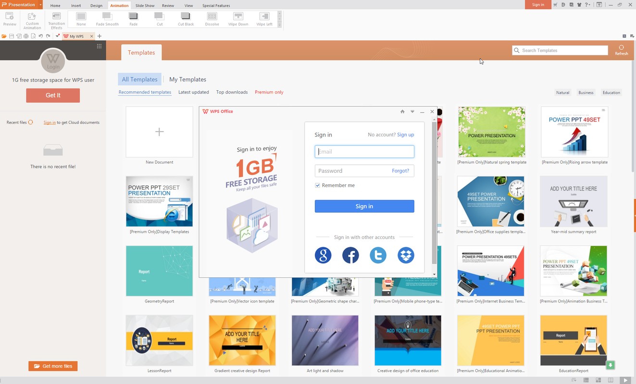Screen dimensions: 636x384
Task: Open the Presentation application menu dropdown
Action: click(41, 5)
